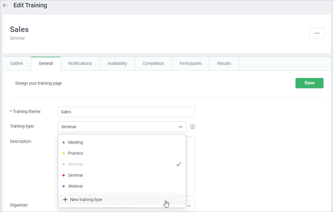
Task: Select the Meeting training type option
Action: click(x=75, y=142)
